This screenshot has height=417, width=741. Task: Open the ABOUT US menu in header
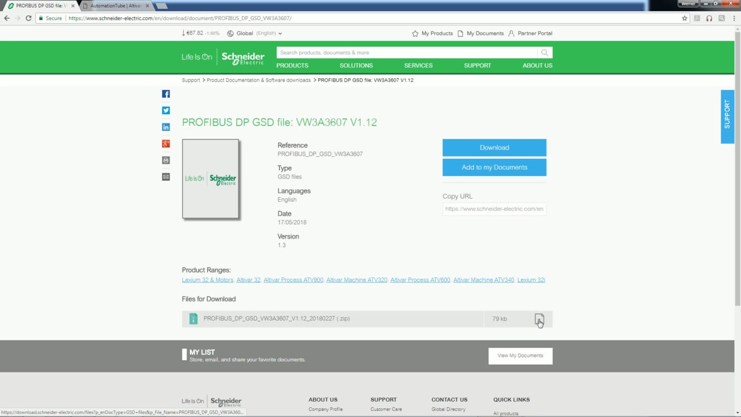537,65
